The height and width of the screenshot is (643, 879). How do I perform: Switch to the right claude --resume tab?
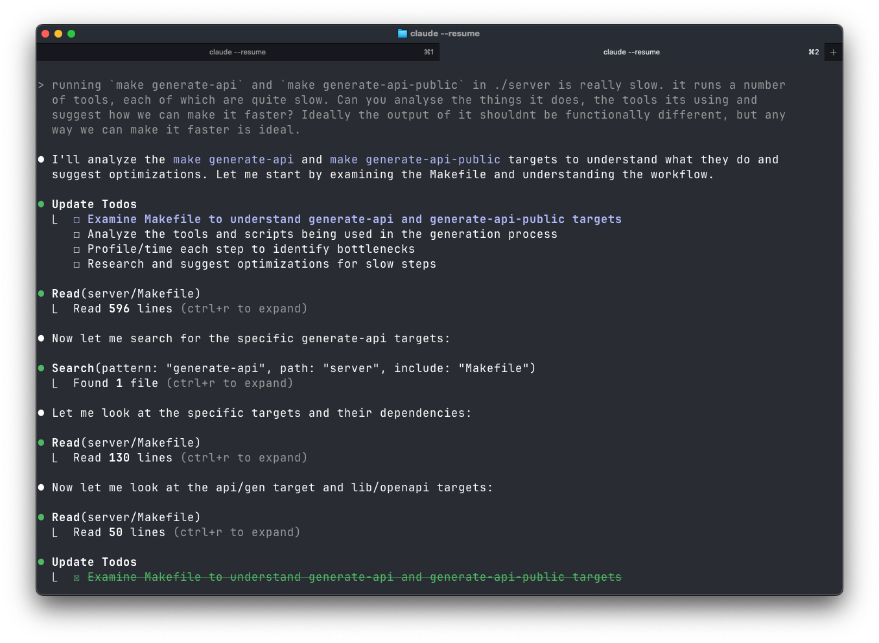[631, 52]
